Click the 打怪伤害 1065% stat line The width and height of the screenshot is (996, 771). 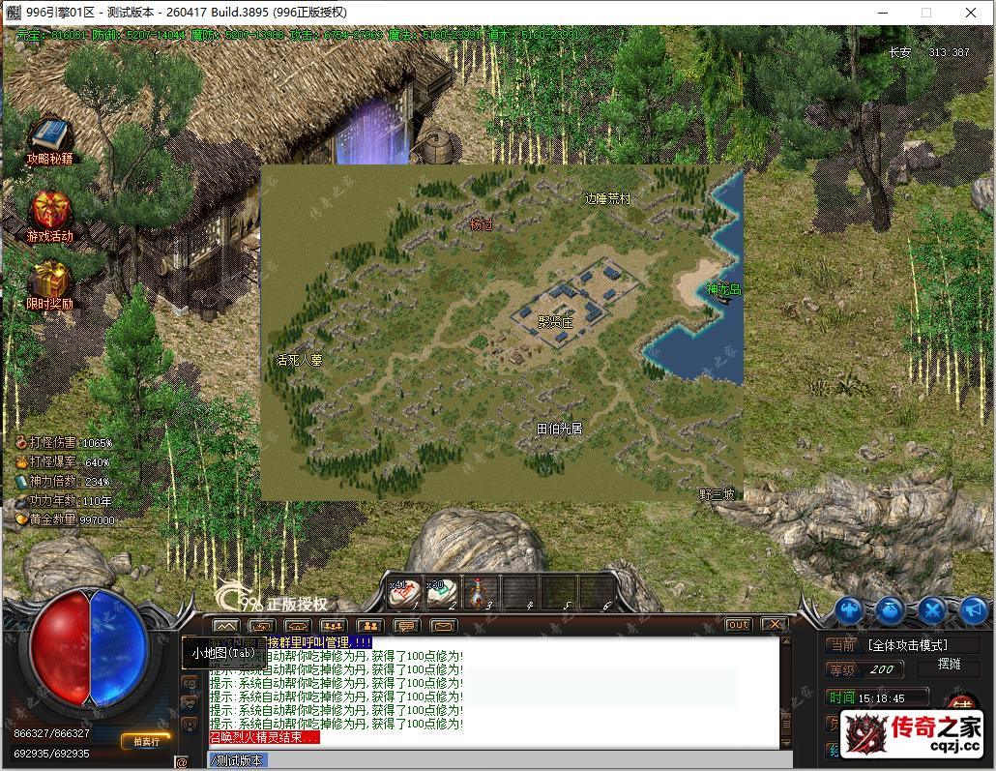pyautogui.click(x=64, y=442)
